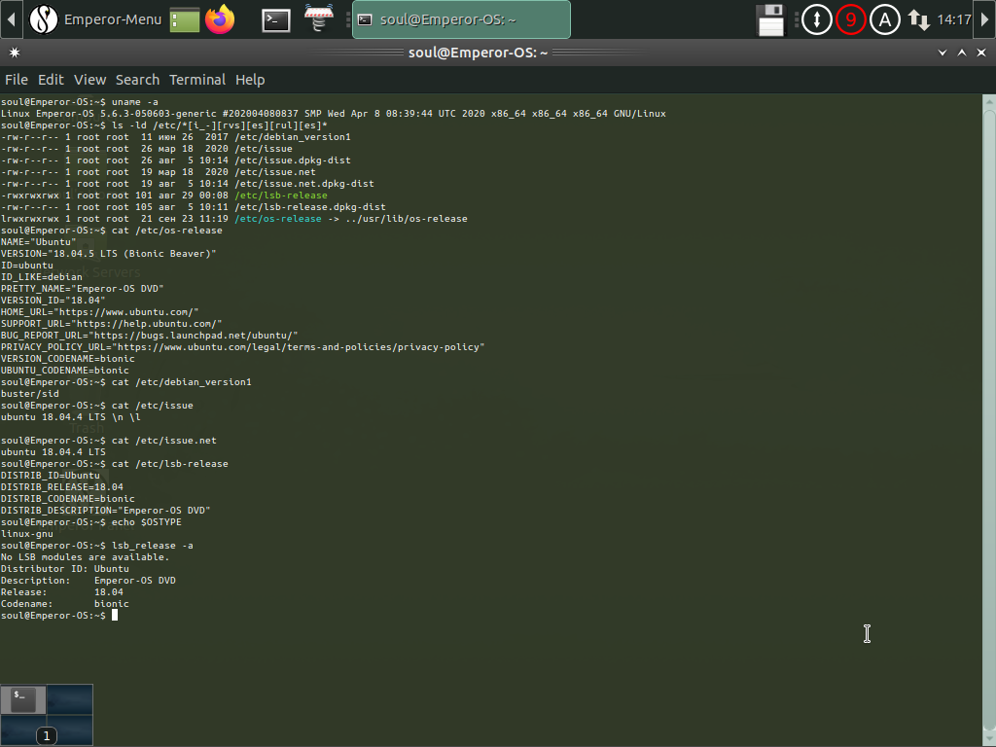Switch to the bottom-right workspace in the pager
Image resolution: width=996 pixels, height=747 pixels.
pyautogui.click(x=70, y=729)
